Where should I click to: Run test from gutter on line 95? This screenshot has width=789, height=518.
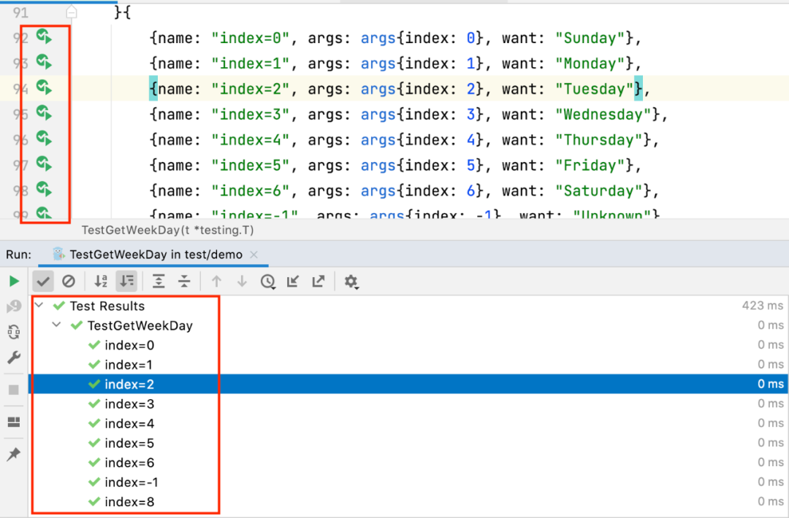click(x=45, y=114)
